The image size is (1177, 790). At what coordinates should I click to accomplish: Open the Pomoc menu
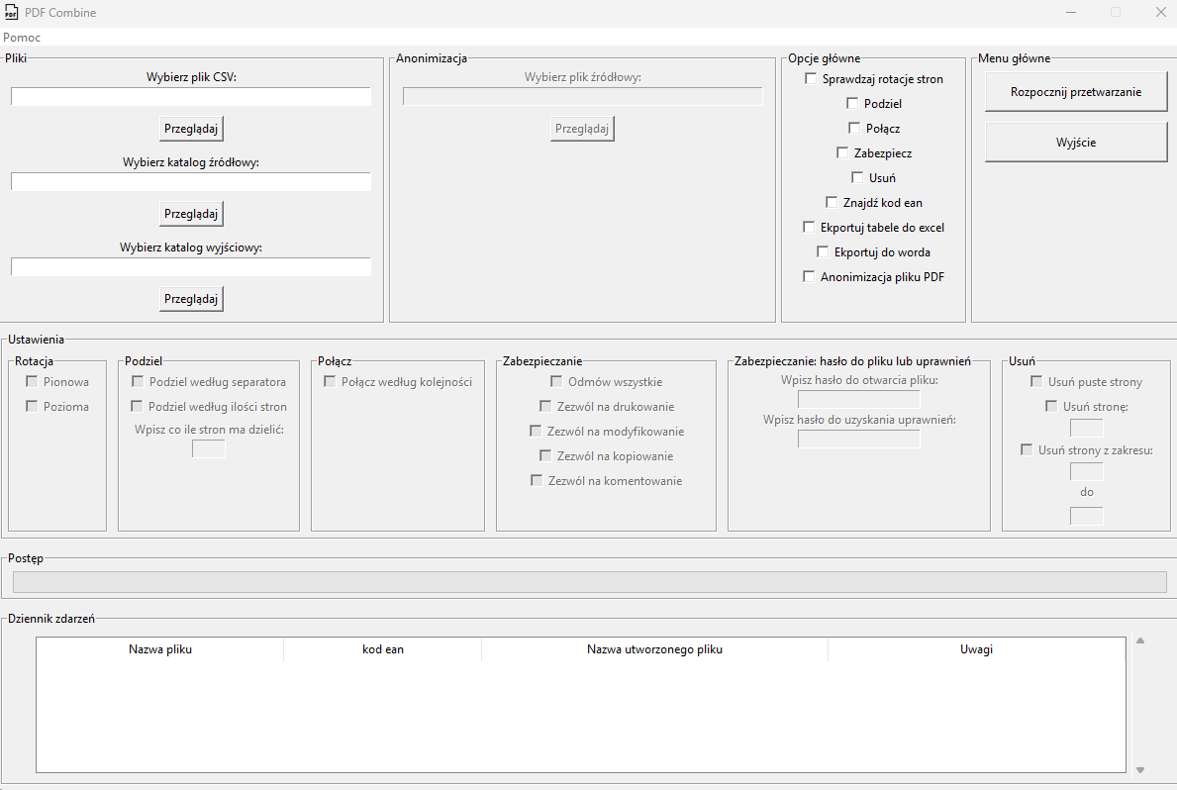coord(22,38)
